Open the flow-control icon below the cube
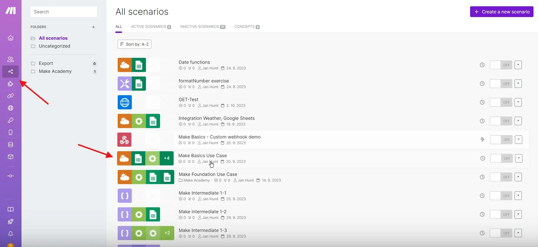This screenshot has width=538, height=247. (11, 176)
